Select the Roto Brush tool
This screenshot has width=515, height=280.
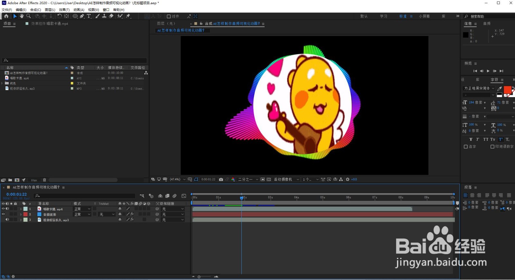pyautogui.click(x=120, y=16)
